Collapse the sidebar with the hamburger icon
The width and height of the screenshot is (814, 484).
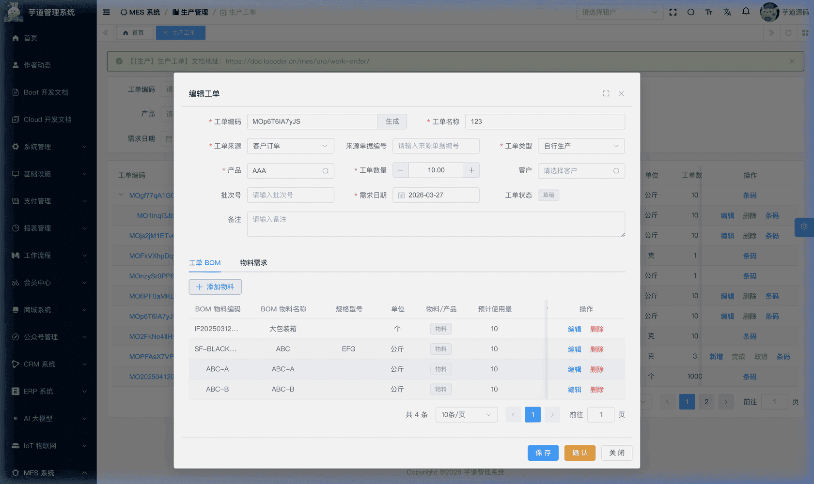click(106, 12)
